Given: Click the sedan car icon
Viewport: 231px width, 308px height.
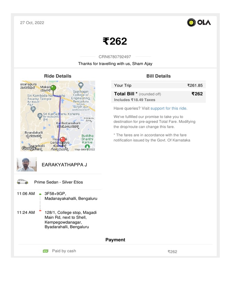Looking at the screenshot, I should [23, 182].
